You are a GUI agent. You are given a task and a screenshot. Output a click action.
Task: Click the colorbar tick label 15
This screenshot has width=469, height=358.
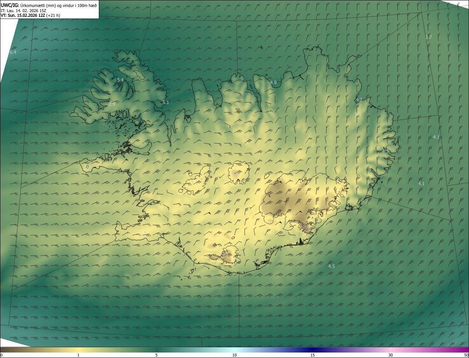click(313, 355)
